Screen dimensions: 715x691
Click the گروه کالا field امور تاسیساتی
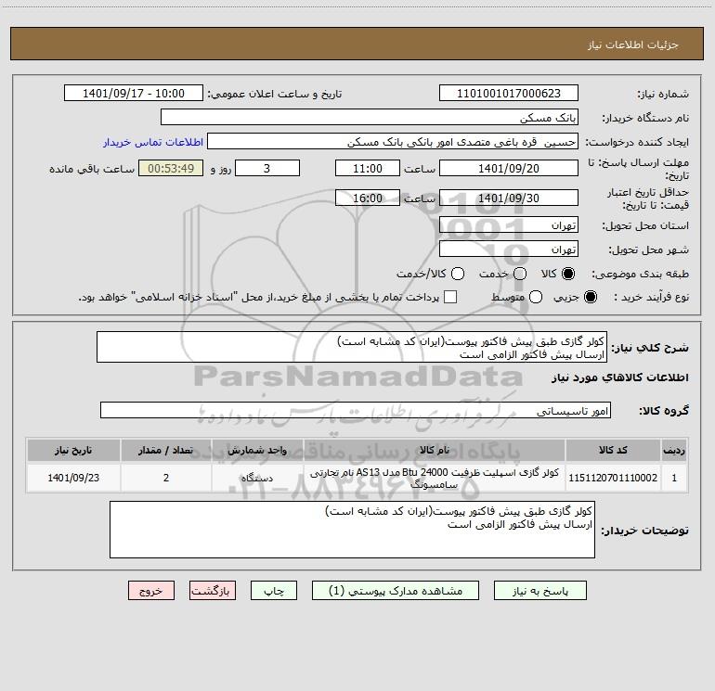tap(356, 410)
